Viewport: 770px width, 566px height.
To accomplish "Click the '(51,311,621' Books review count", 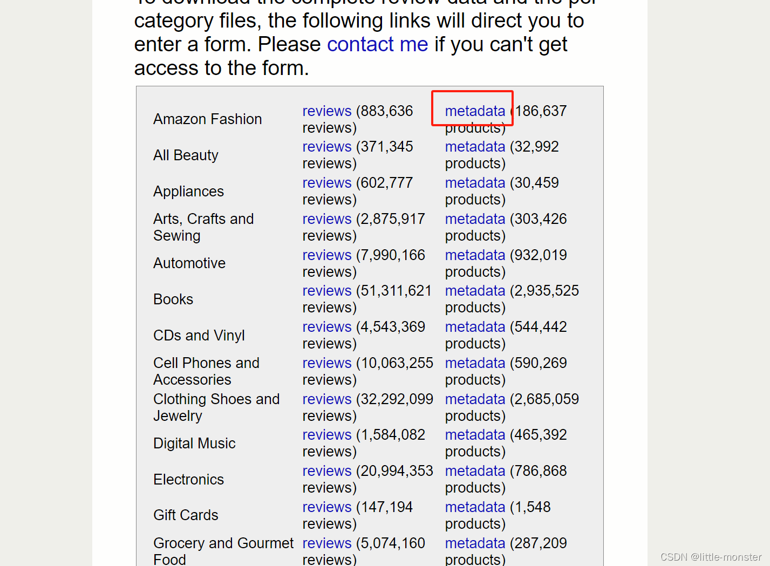I will coord(394,291).
